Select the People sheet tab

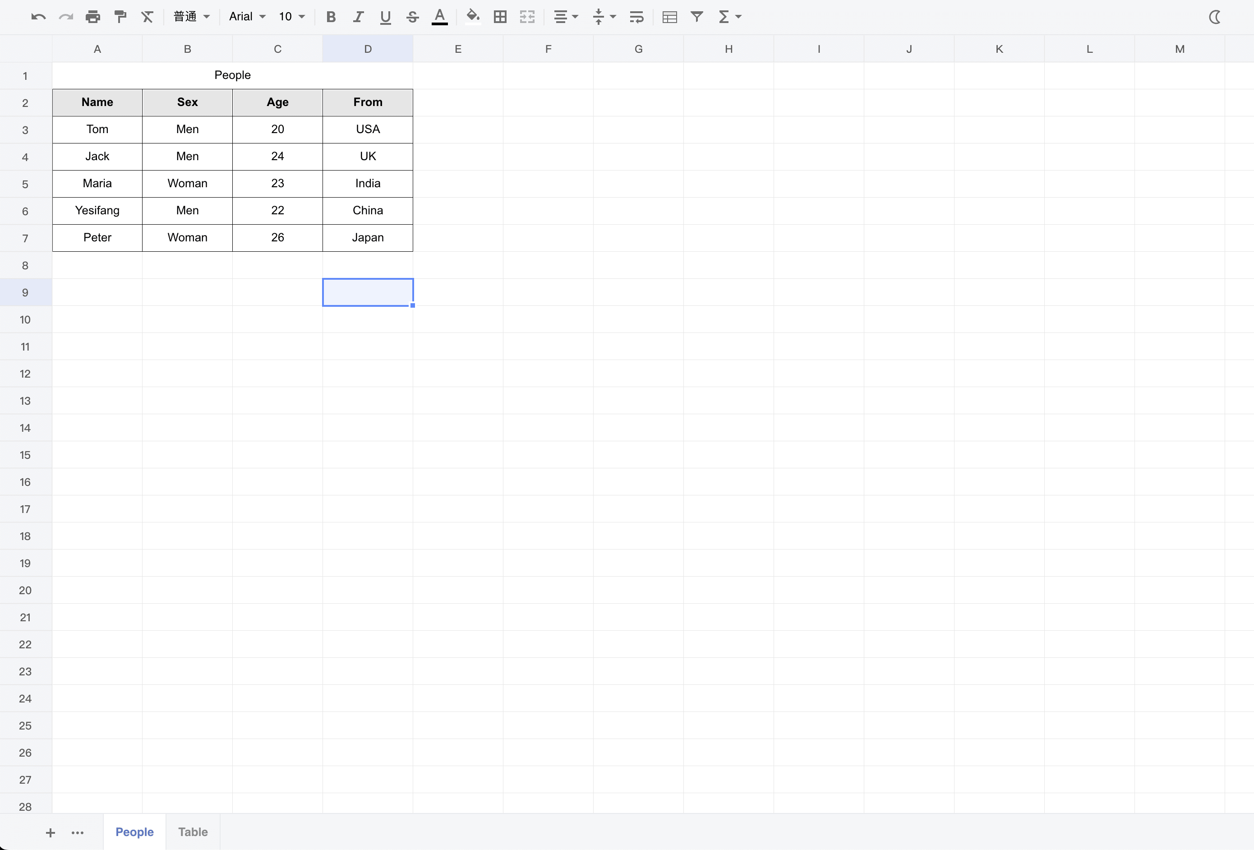click(x=134, y=832)
